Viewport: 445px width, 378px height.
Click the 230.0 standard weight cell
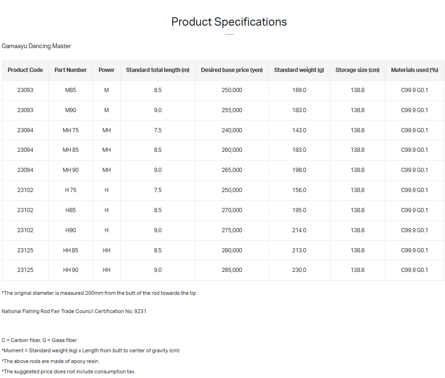(299, 270)
